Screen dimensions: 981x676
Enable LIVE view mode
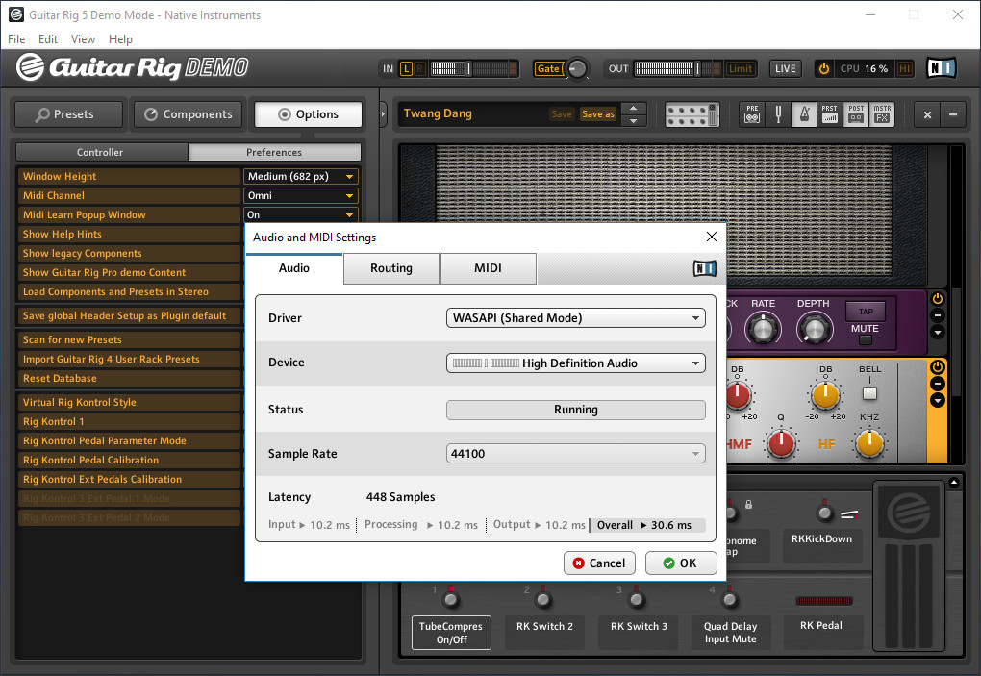(785, 69)
